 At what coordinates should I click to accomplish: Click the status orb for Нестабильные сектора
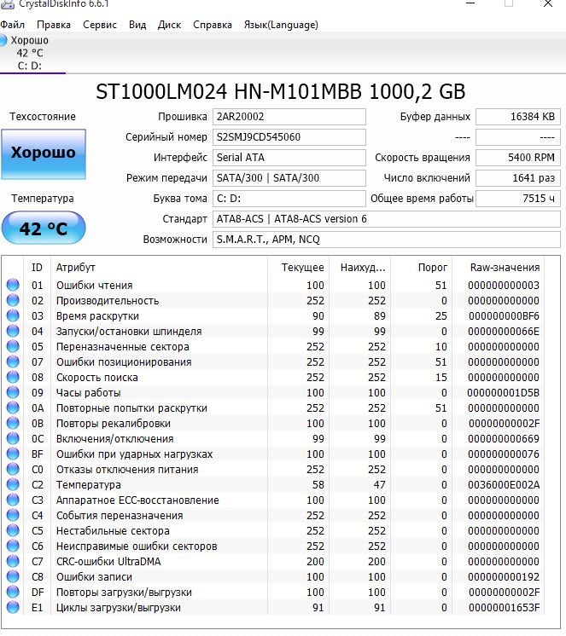click(x=13, y=531)
